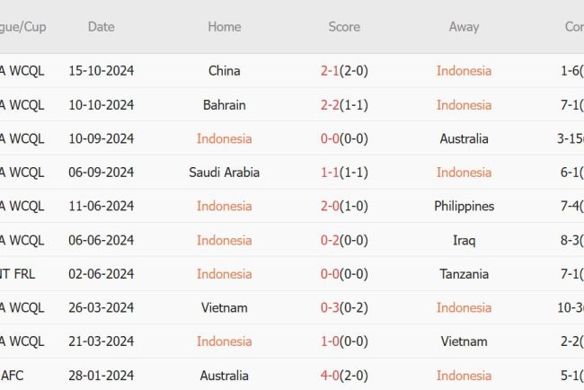Click the 0-2(0-0) score against Iraq

[344, 240]
